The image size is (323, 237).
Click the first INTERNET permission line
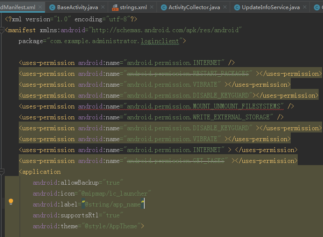(127, 63)
